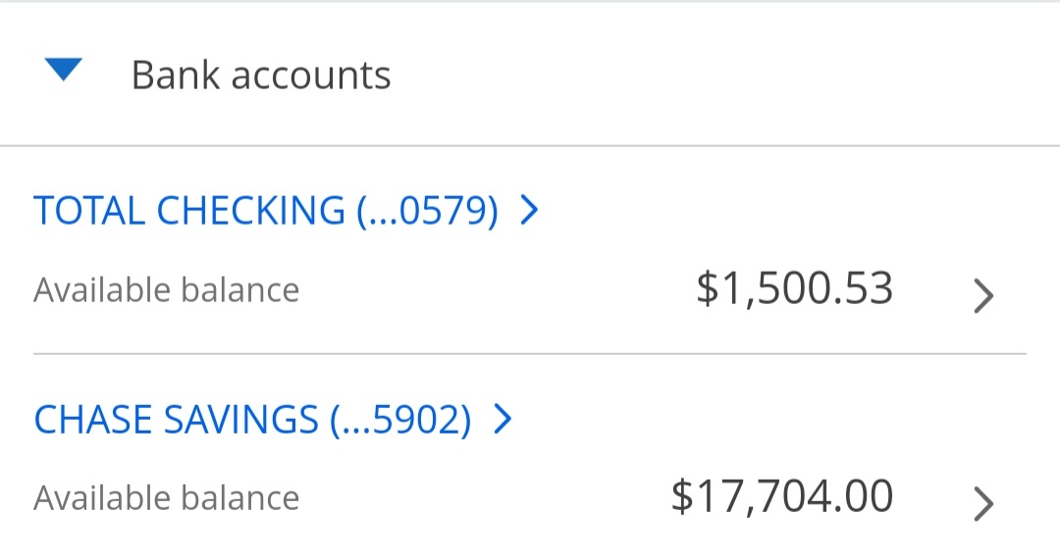Viewport: 1060px width, 560px height.
Task: Click the (...5902) account number suffix
Action: (x=400, y=420)
